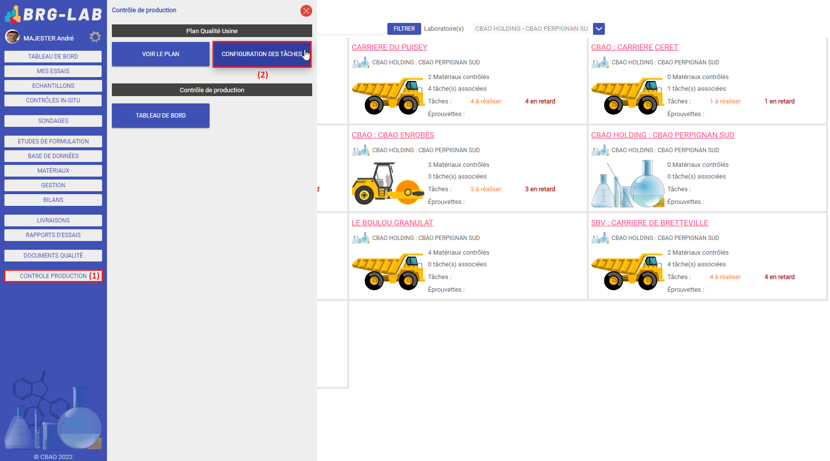Click dump truck icon for CBAO : CARRIERE CERET

pyautogui.click(x=627, y=96)
